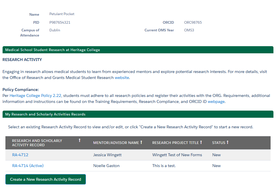Click the Campus of Attendance value Dublin

[54, 30]
